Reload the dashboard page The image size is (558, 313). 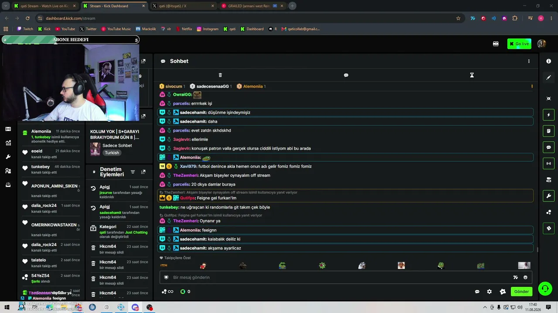pyautogui.click(x=27, y=18)
